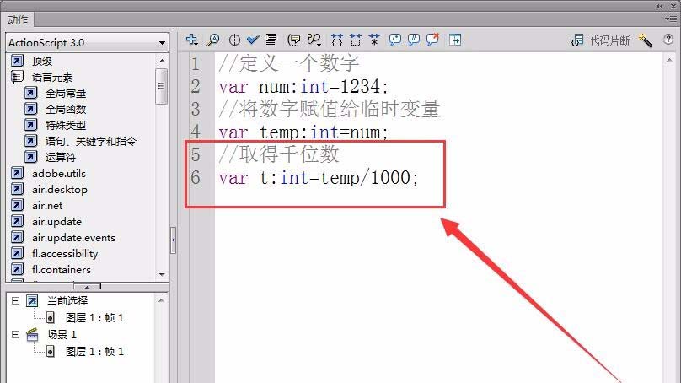Click code line 'var t:int=temp/1000;'
The height and width of the screenshot is (383, 681).
319,178
